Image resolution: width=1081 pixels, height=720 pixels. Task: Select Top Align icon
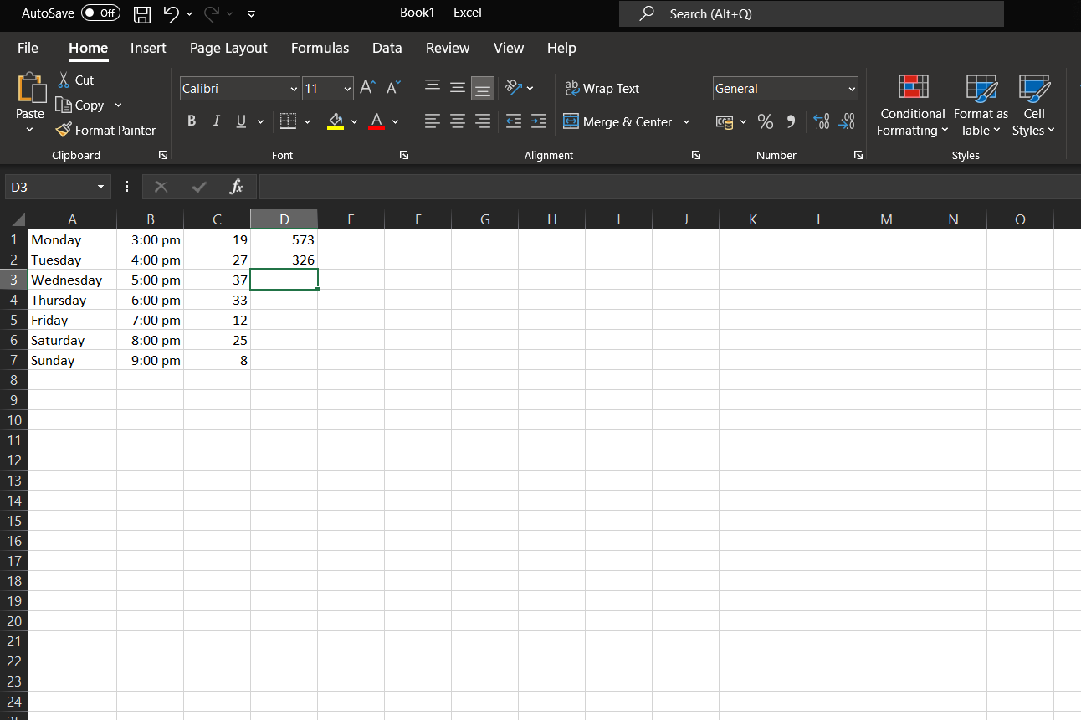[433, 87]
